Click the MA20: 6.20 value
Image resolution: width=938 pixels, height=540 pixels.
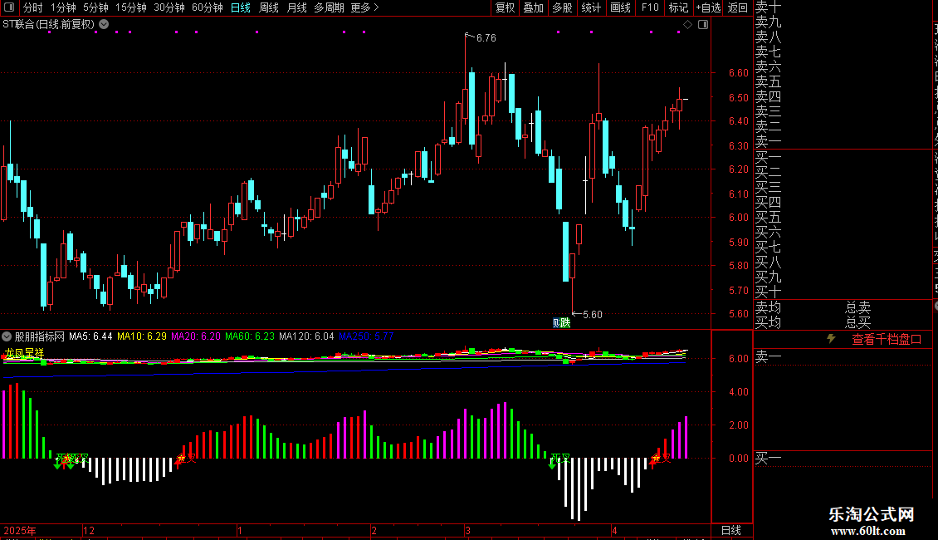(196, 336)
